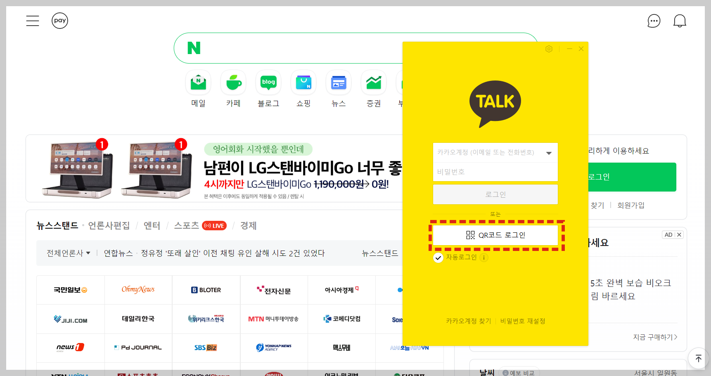This screenshot has width=711, height=376.
Task: Open the JIJI.COM press logo
Action: click(x=71, y=319)
